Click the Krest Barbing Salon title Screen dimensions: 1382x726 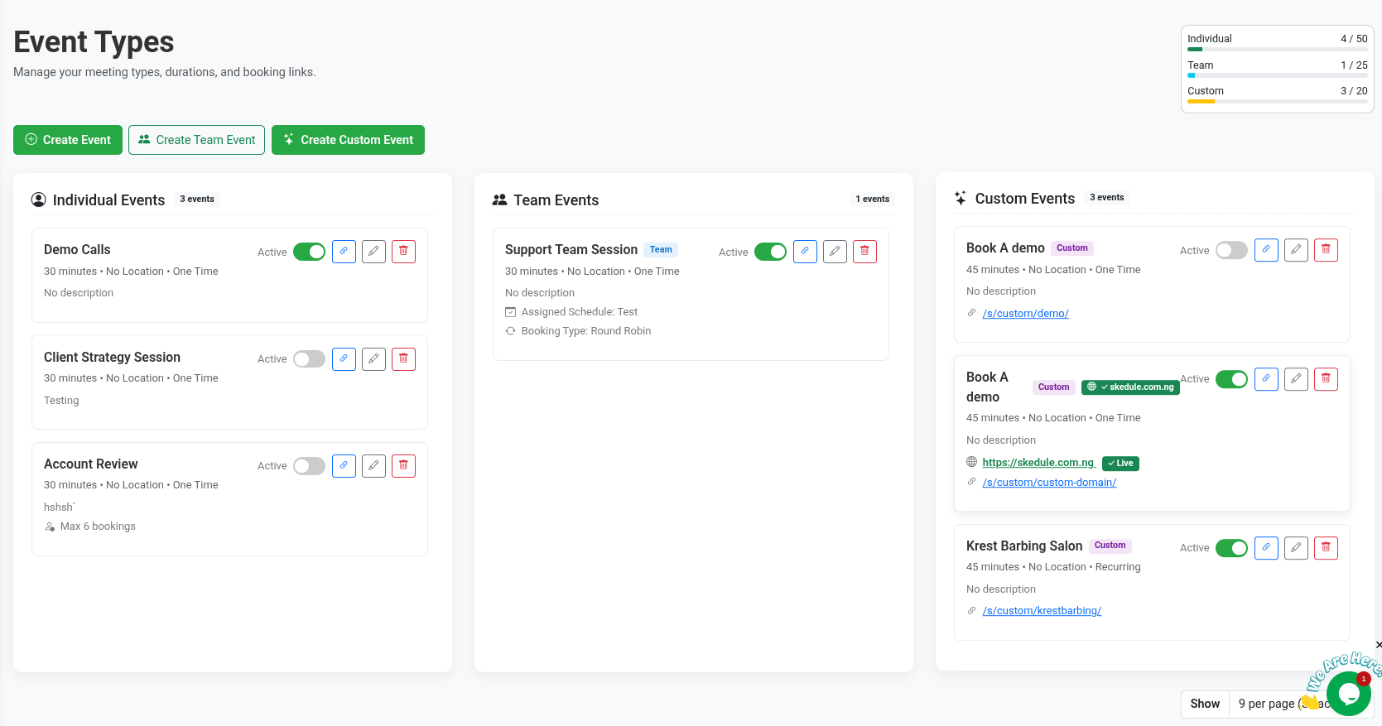tap(1024, 546)
